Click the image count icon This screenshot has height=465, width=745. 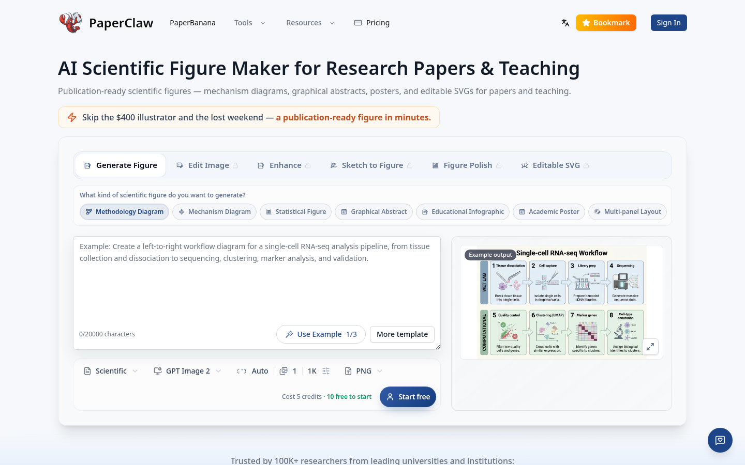(x=284, y=371)
